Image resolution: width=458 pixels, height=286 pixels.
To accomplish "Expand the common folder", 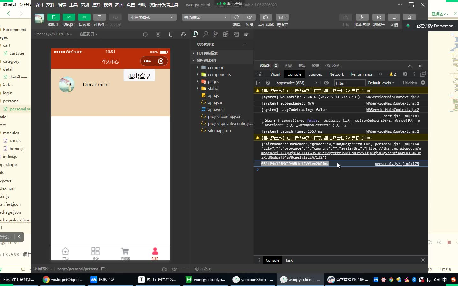I will pos(222,67).
